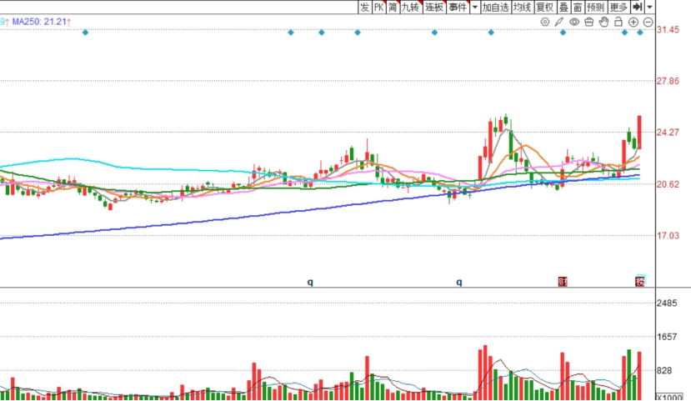Click the 叠 overlay button
This screenshot has height=401, width=691.
[x=563, y=7]
